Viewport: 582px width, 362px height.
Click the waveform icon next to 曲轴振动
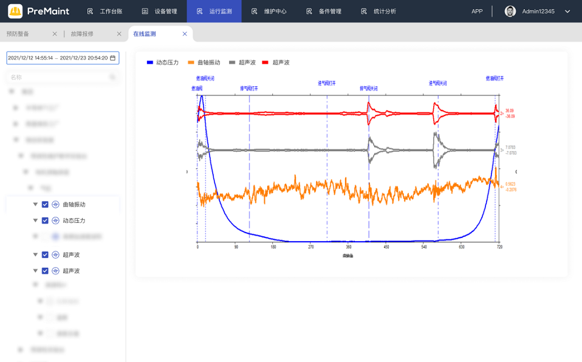pyautogui.click(x=55, y=205)
